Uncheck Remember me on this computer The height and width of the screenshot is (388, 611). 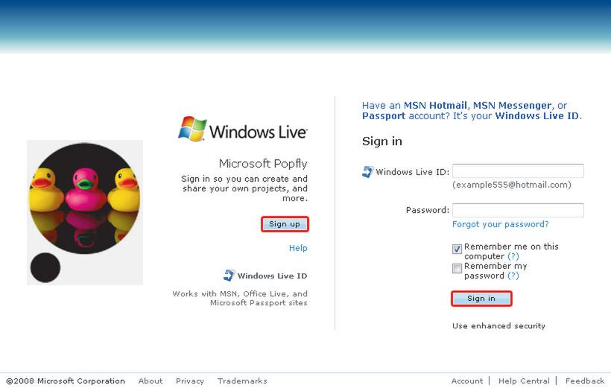point(457,249)
